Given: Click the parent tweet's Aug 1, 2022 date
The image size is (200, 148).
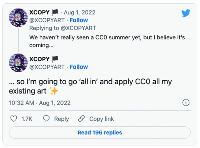Looking at the screenshot, I should (79, 12).
